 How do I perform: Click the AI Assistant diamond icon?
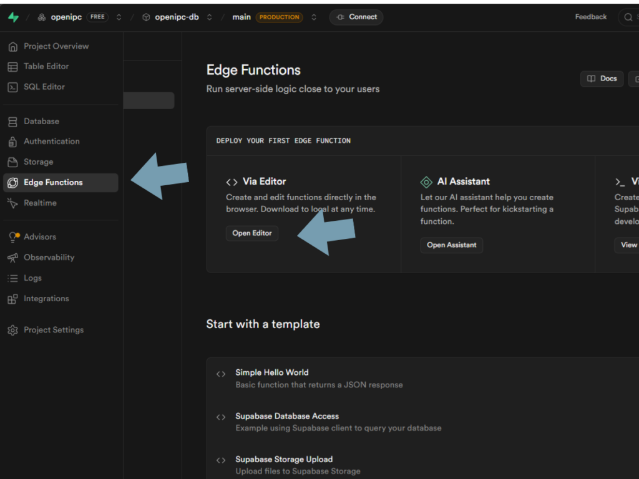pyautogui.click(x=426, y=182)
